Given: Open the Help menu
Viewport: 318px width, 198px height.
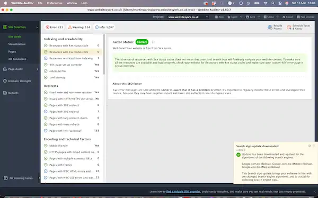Looking at the screenshot, I should pyautogui.click(x=84, y=3).
